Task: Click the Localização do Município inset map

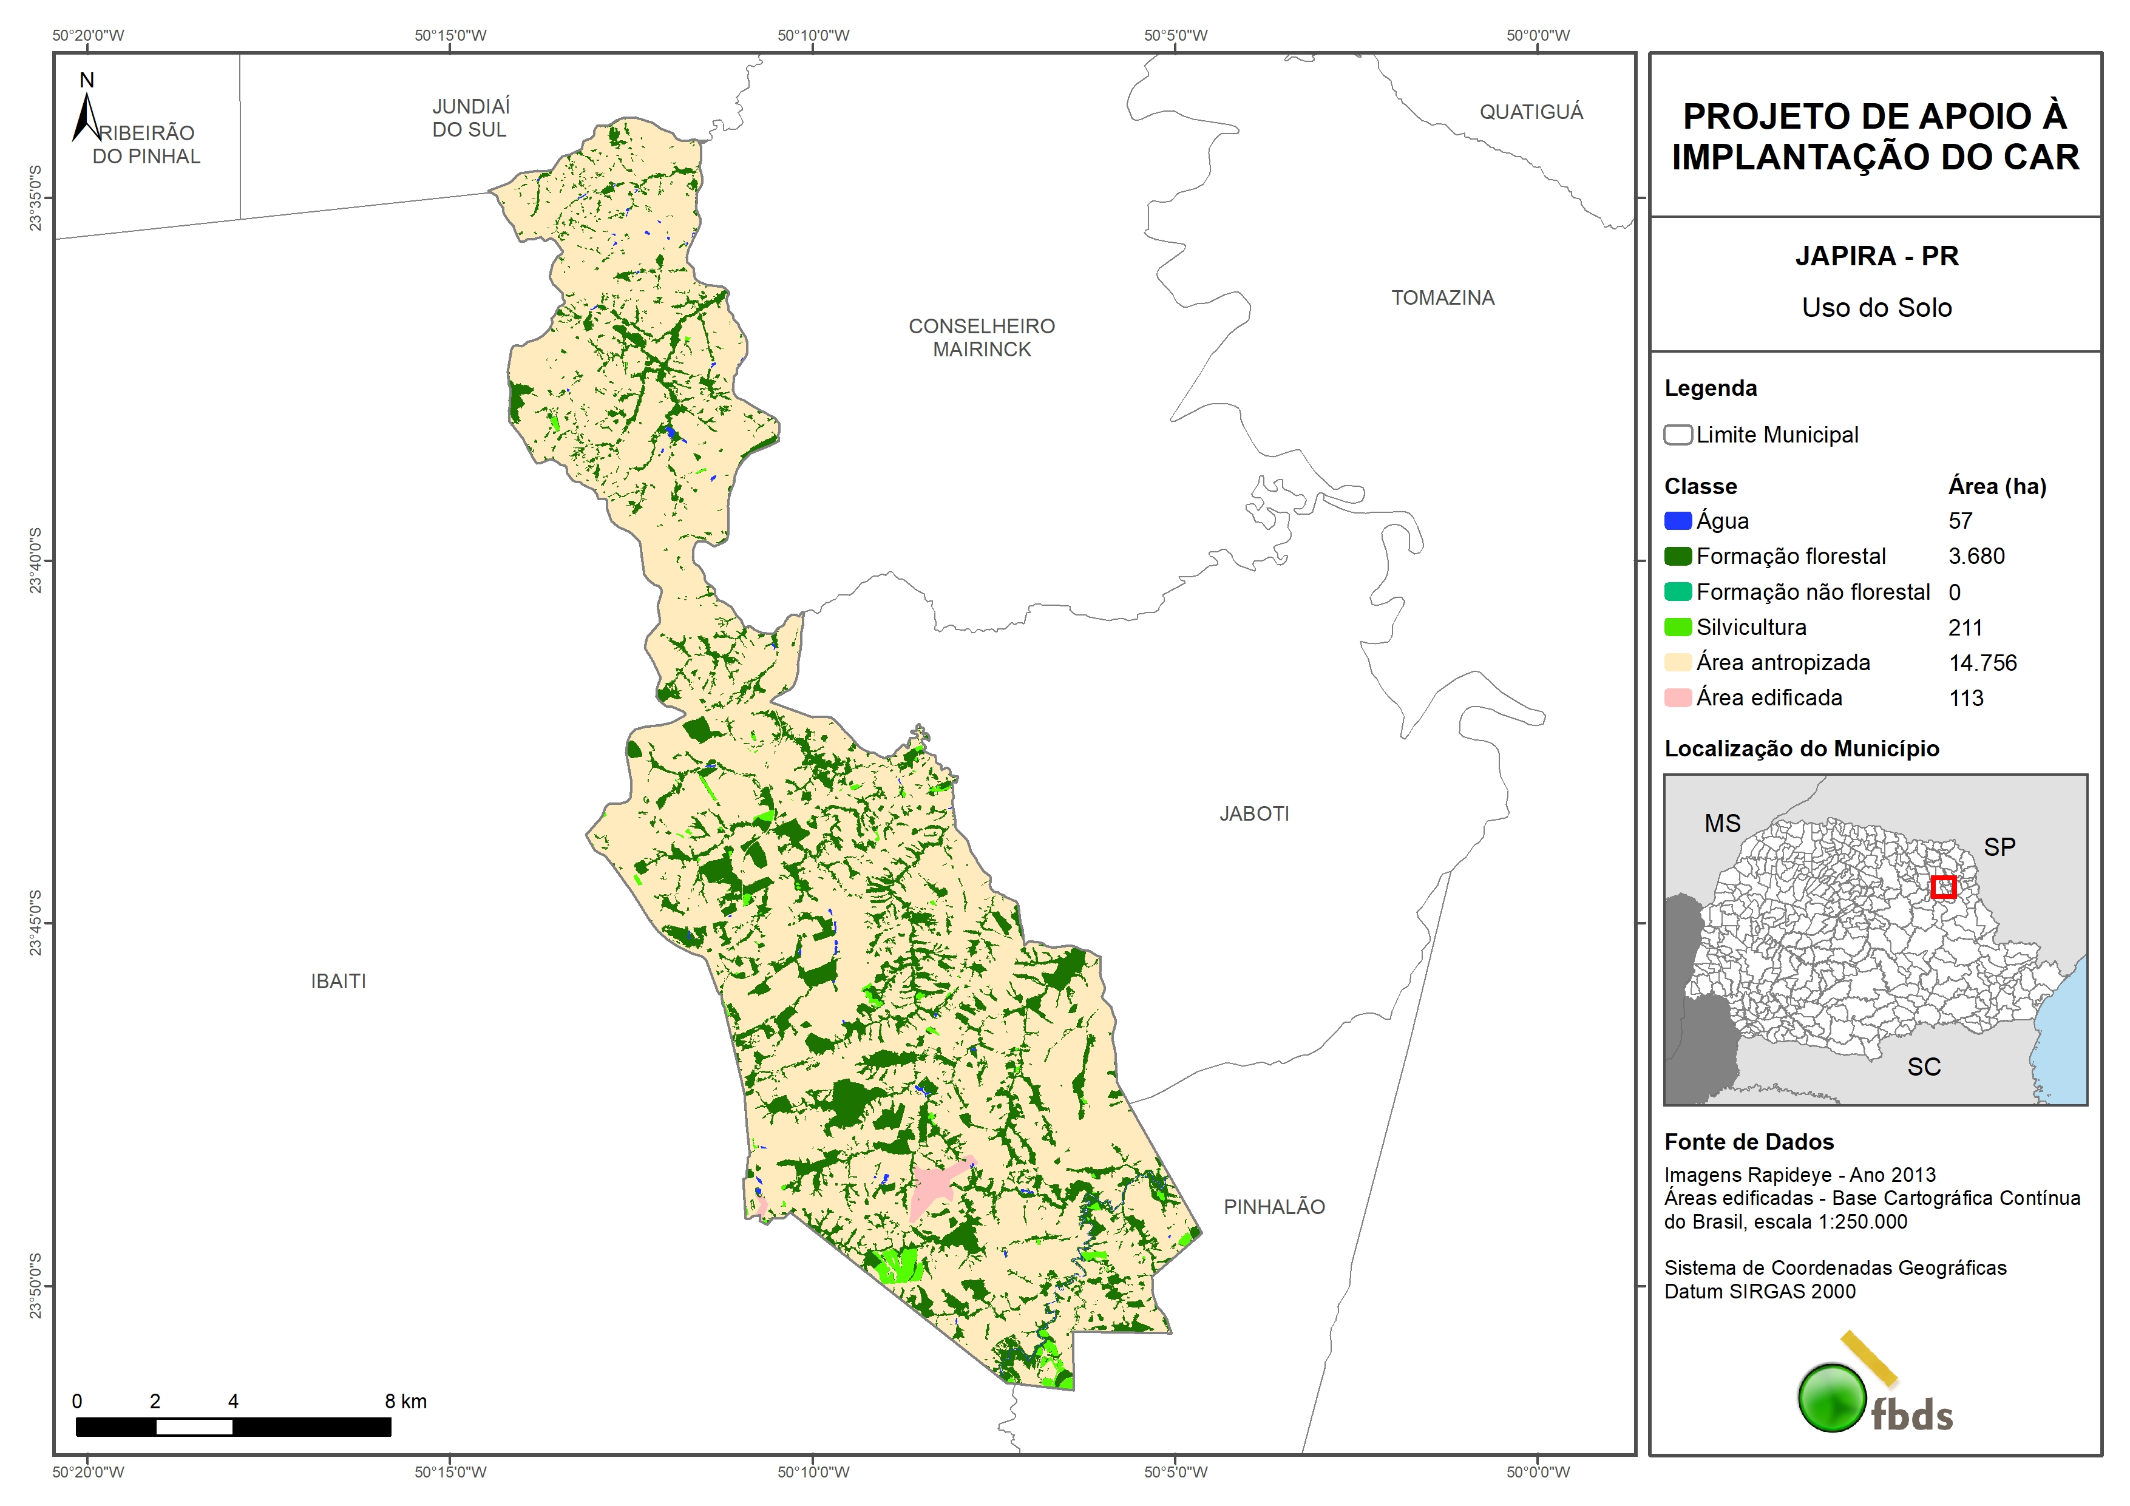Action: (1875, 939)
